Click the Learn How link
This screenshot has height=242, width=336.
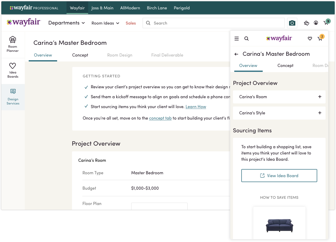(x=196, y=107)
